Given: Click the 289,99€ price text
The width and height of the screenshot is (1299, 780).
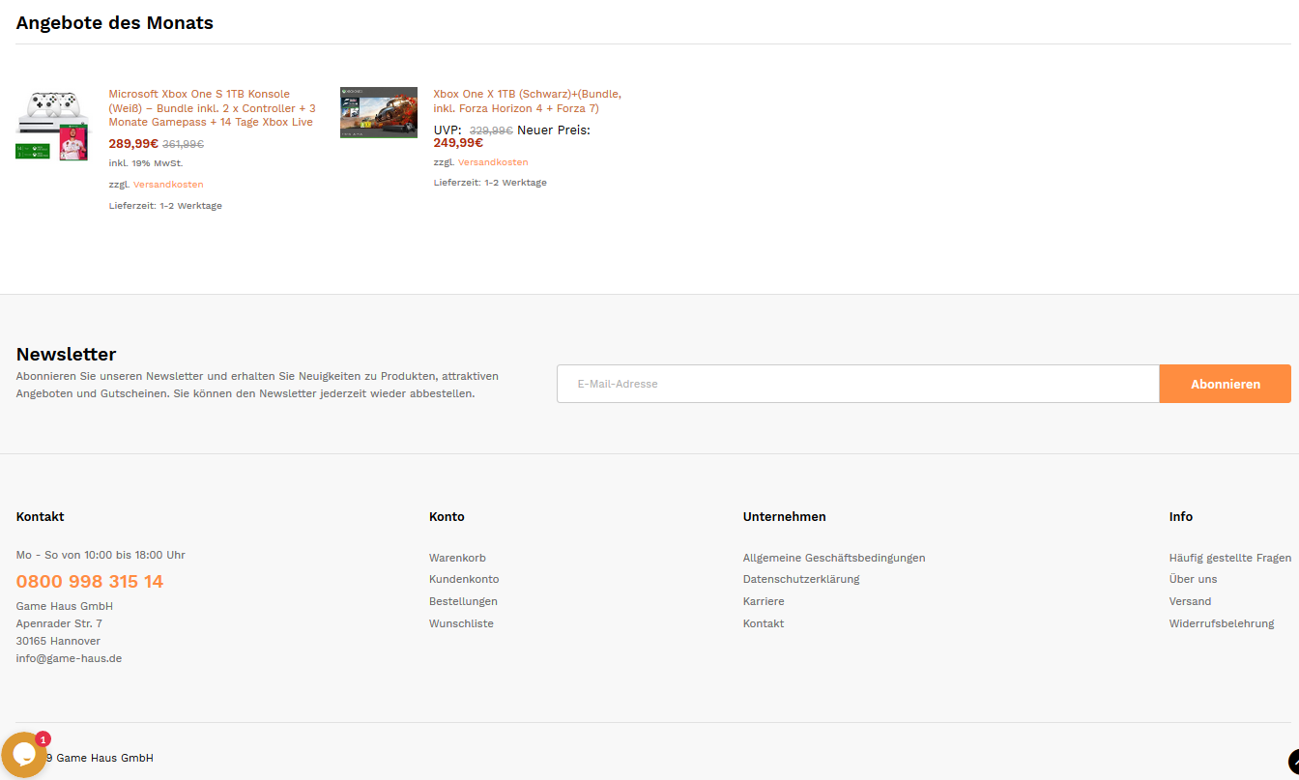Looking at the screenshot, I should [133, 144].
